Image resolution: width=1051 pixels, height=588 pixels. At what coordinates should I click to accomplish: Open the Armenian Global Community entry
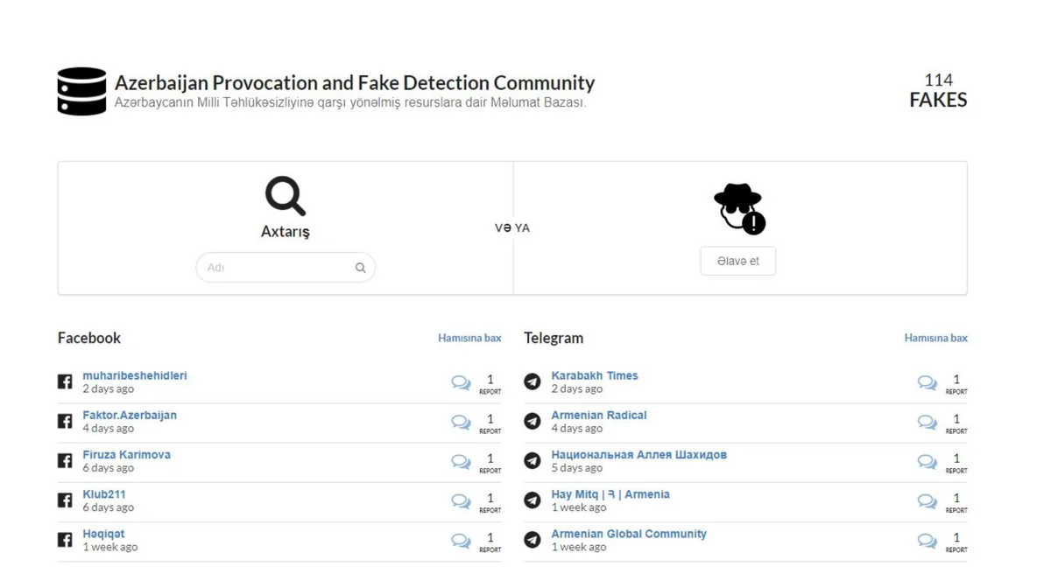coord(629,534)
